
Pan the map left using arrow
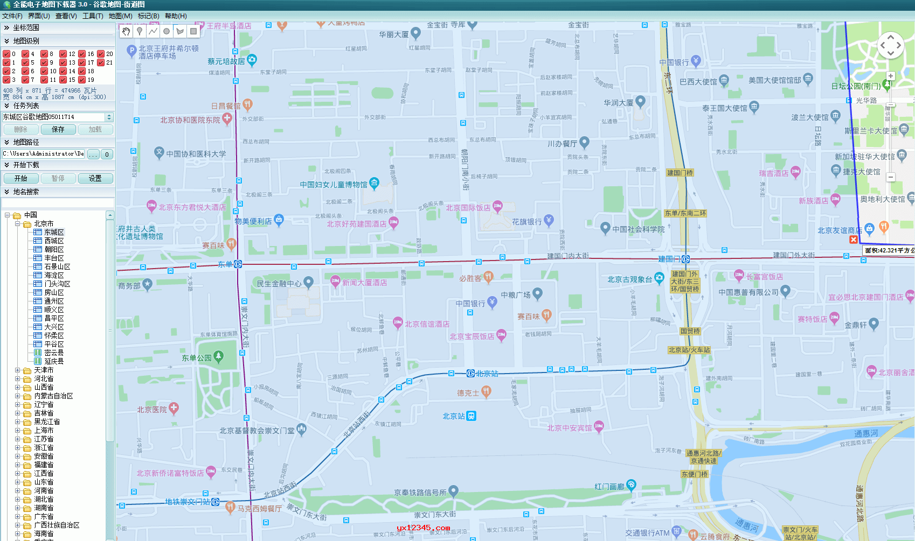pyautogui.click(x=882, y=45)
